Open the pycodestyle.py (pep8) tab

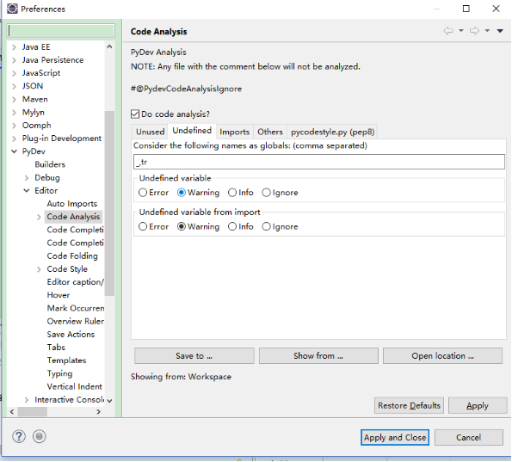tap(332, 132)
